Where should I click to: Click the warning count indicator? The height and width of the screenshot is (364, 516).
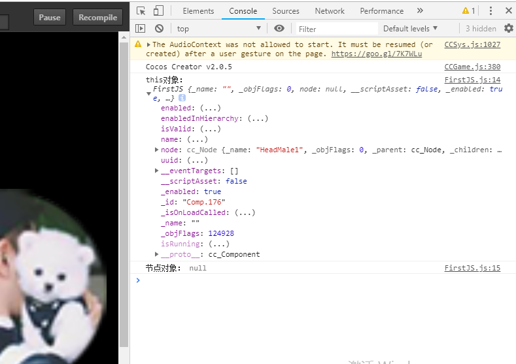tap(469, 11)
